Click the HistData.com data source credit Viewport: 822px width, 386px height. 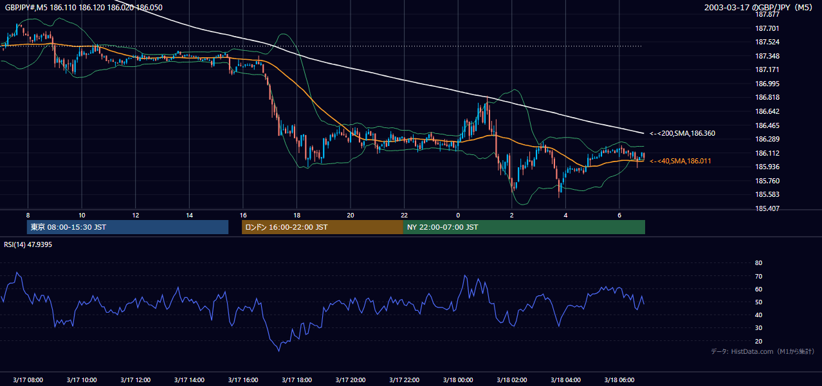(763, 351)
